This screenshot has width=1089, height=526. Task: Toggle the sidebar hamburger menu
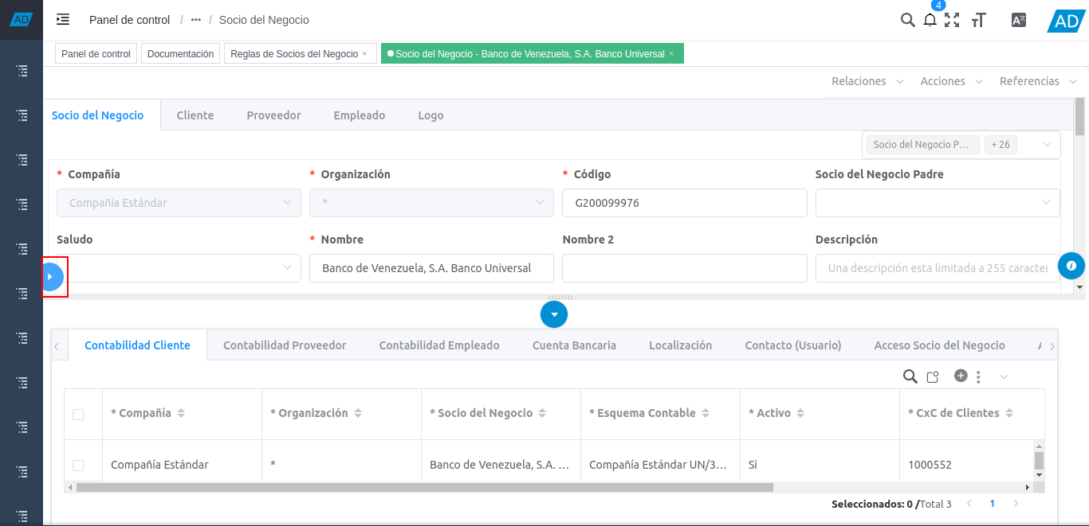coord(63,19)
